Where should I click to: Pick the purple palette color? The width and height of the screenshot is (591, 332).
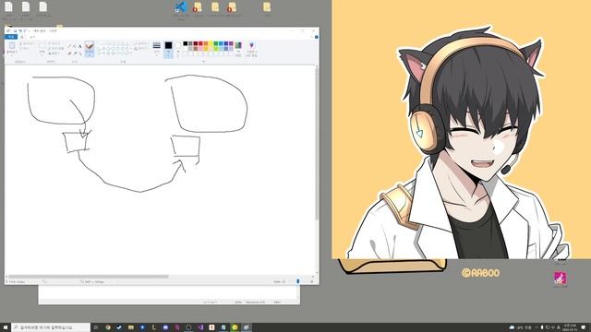tap(231, 43)
